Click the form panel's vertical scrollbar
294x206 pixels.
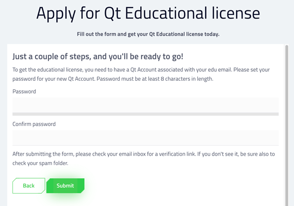(x=287, y=125)
